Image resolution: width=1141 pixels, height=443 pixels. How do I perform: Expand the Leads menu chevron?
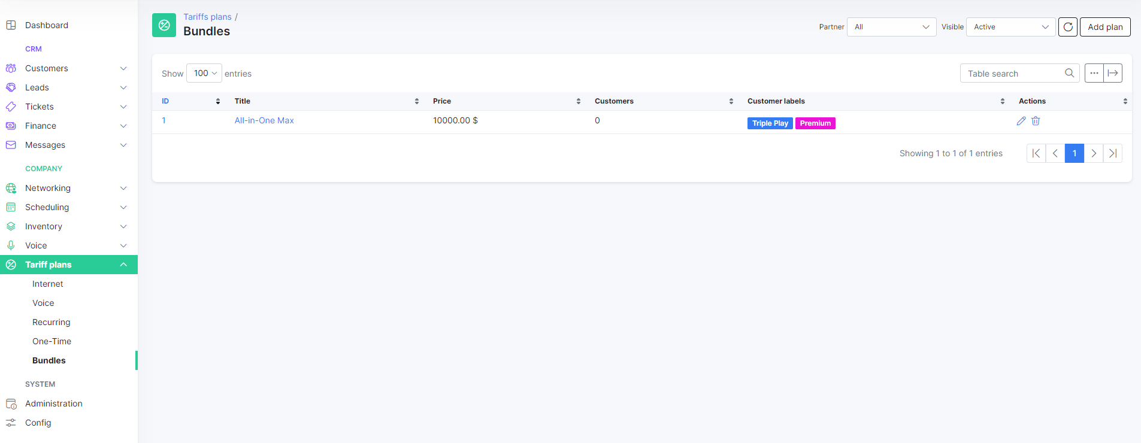[123, 87]
